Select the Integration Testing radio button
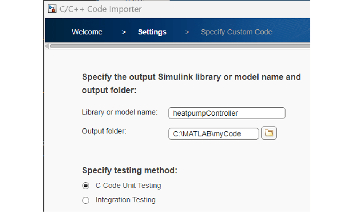The height and width of the screenshot is (212, 353). coord(86,201)
